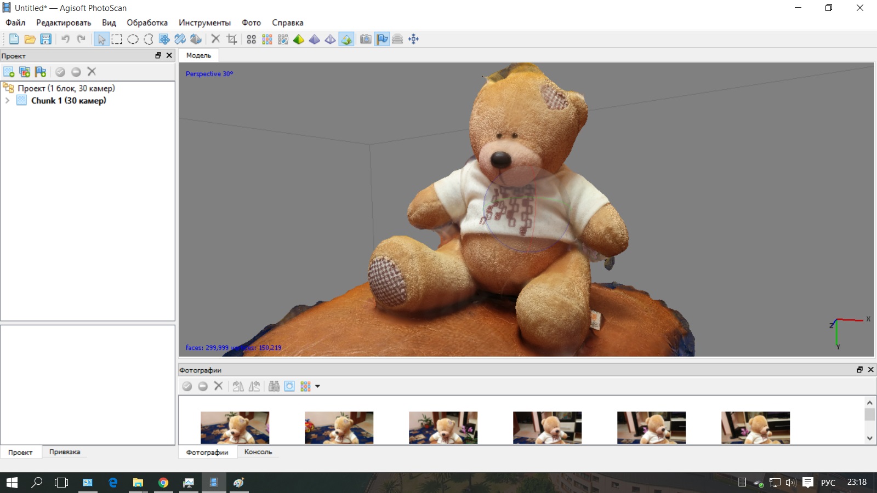Switch to solid model view
Viewport: 877px width, 493px height.
point(315,39)
